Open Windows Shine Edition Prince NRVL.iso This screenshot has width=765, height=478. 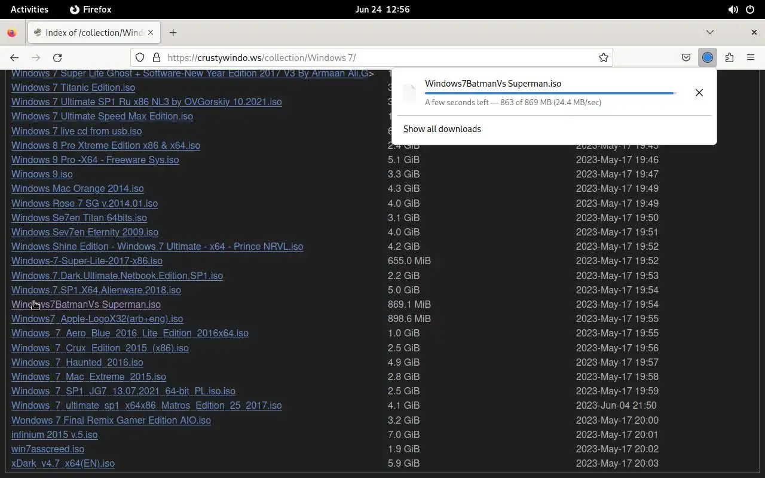[x=157, y=246]
